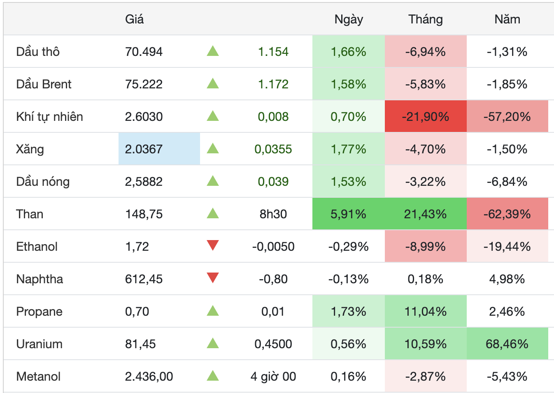Image resolution: width=554 pixels, height=393 pixels.
Task: Click the red down arrow in Naphtha row
Action: pos(213,278)
